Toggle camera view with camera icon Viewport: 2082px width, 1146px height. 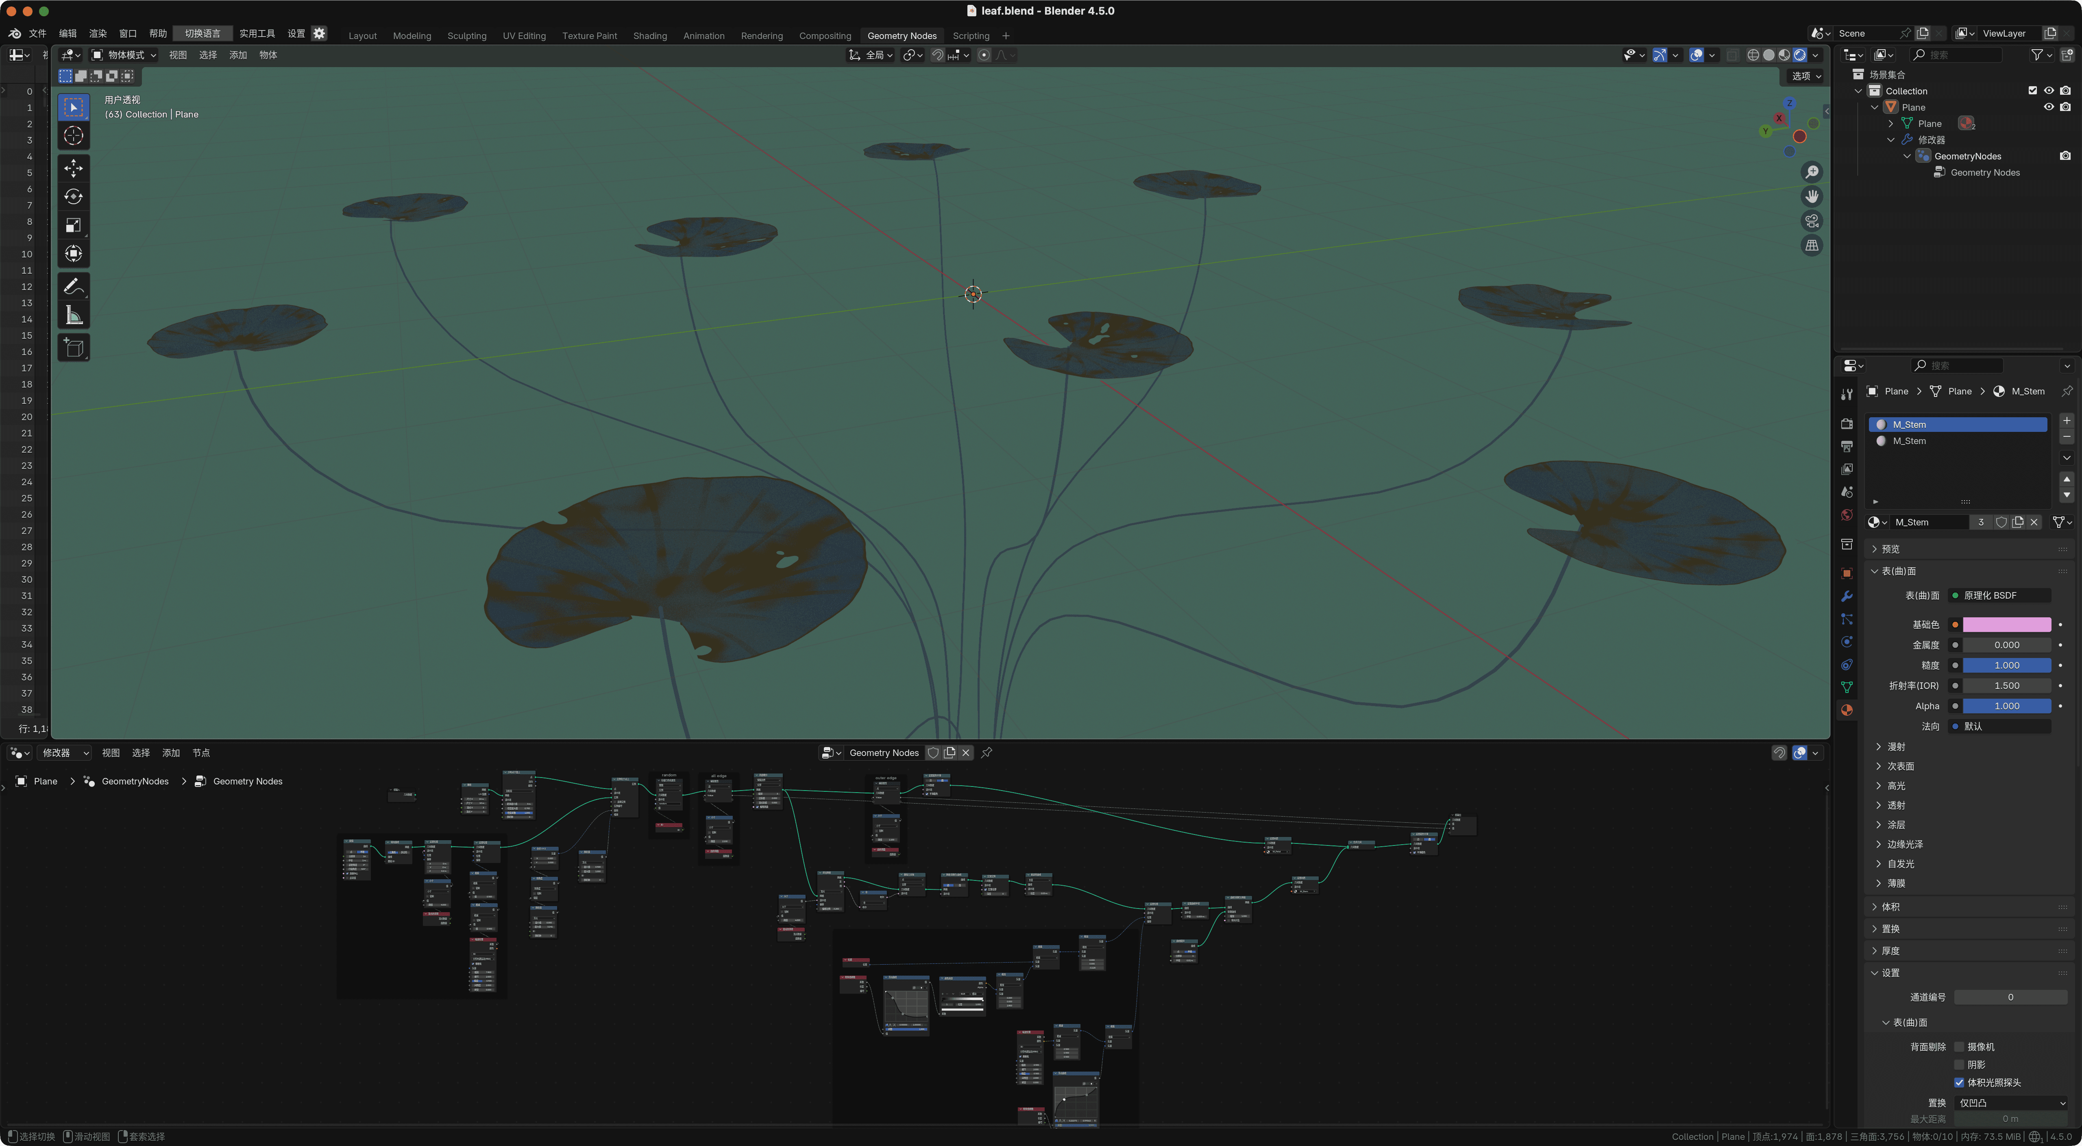pyautogui.click(x=1812, y=222)
